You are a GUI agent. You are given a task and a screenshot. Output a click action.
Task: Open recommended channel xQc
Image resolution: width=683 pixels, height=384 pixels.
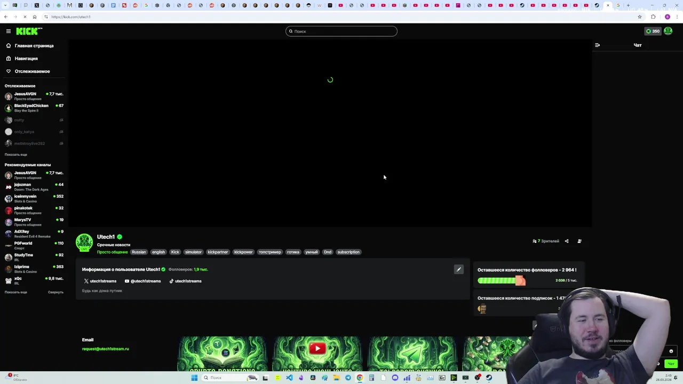pos(34,281)
